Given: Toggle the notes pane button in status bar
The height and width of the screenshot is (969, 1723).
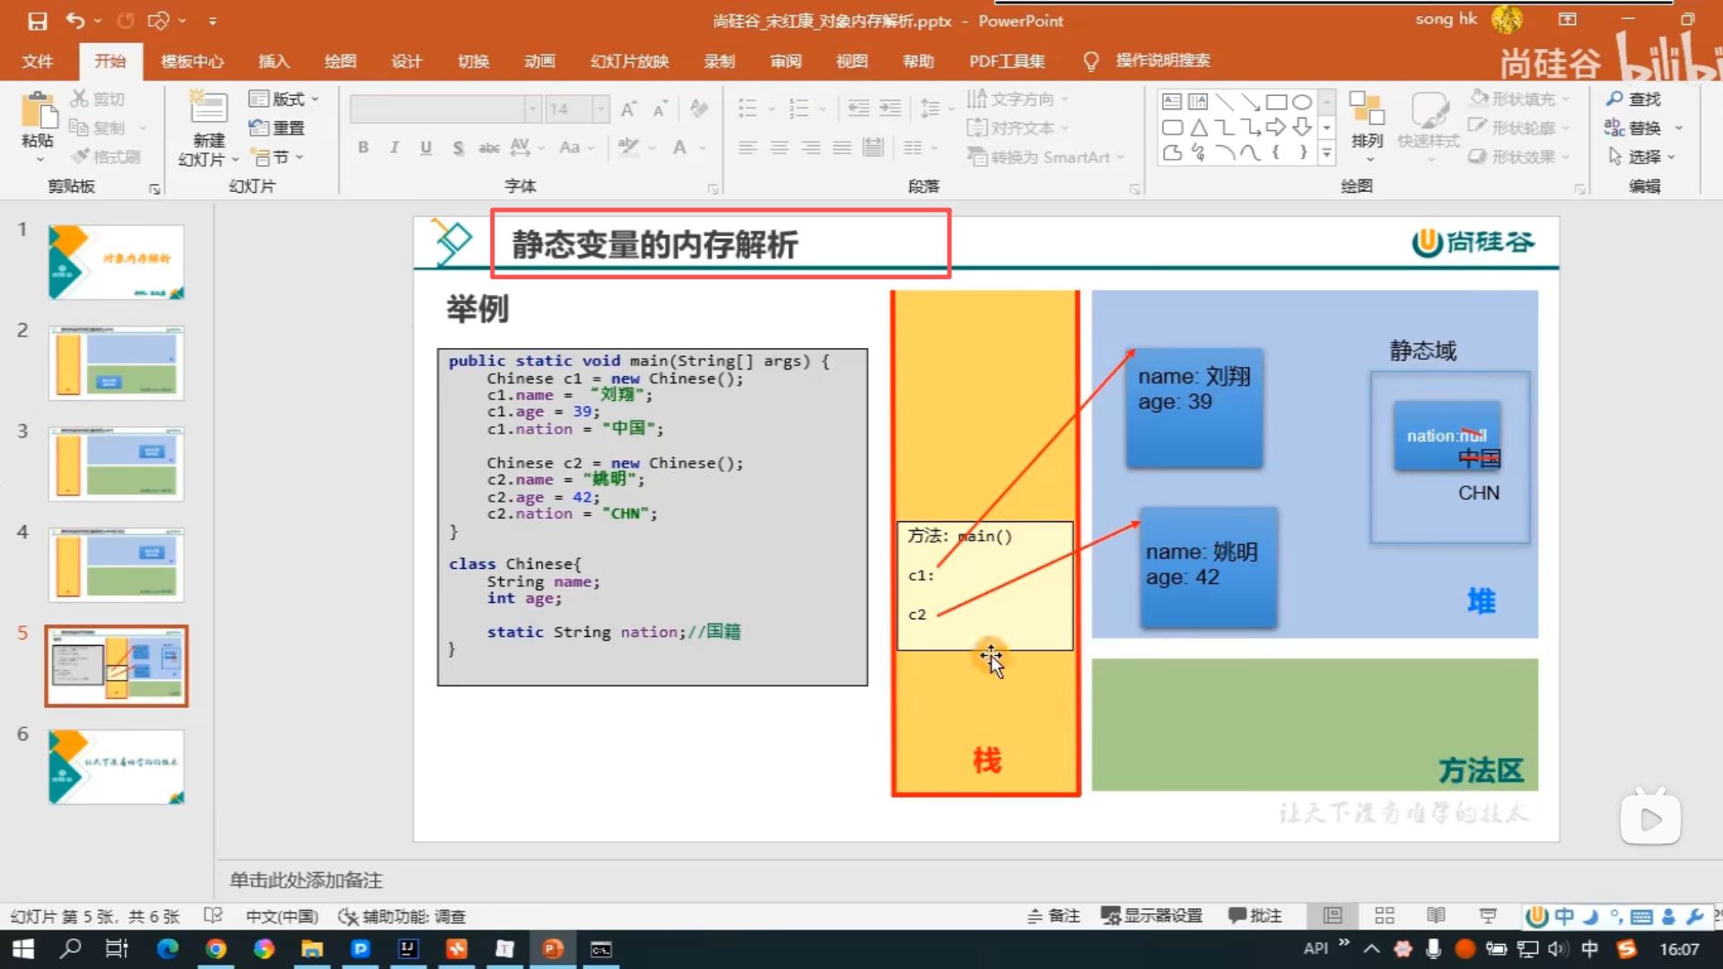Looking at the screenshot, I should coord(1054,916).
